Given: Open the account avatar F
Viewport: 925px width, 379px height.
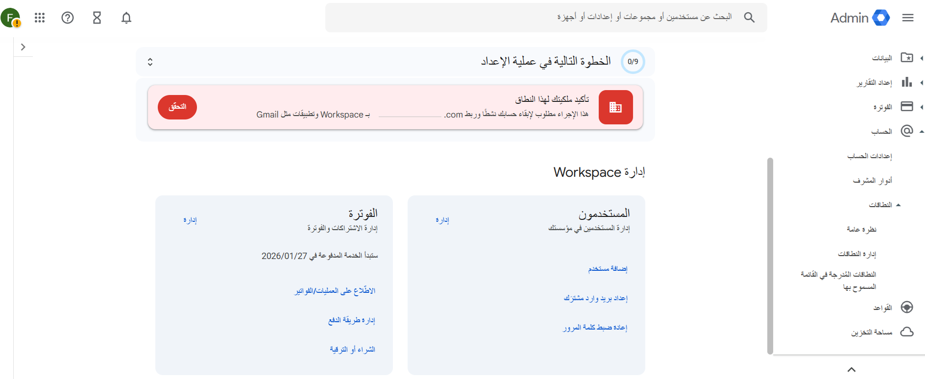Looking at the screenshot, I should click(10, 18).
